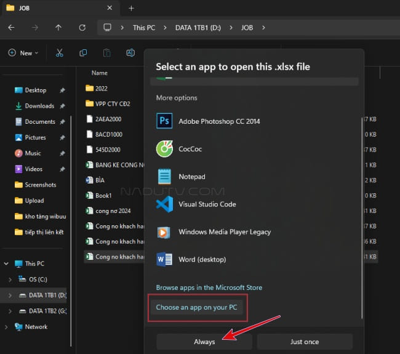Expand chevron after This PC breadcrumb
The width and height of the screenshot is (400, 354).
165,28
